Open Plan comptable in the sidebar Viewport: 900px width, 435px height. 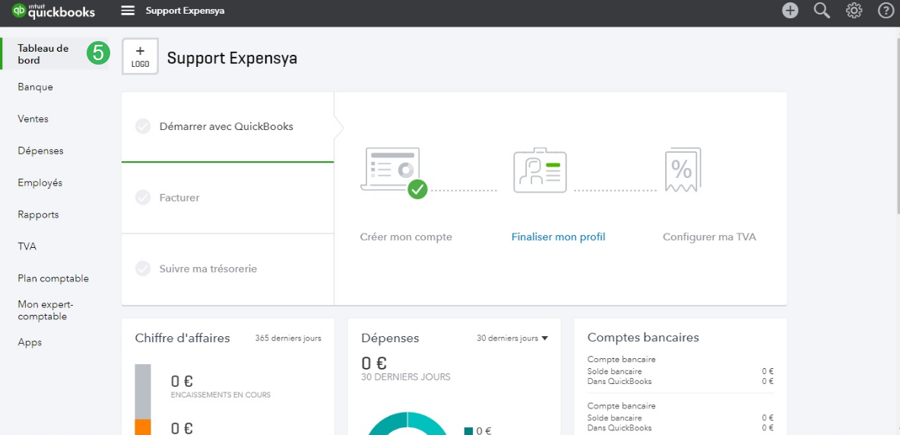(55, 278)
